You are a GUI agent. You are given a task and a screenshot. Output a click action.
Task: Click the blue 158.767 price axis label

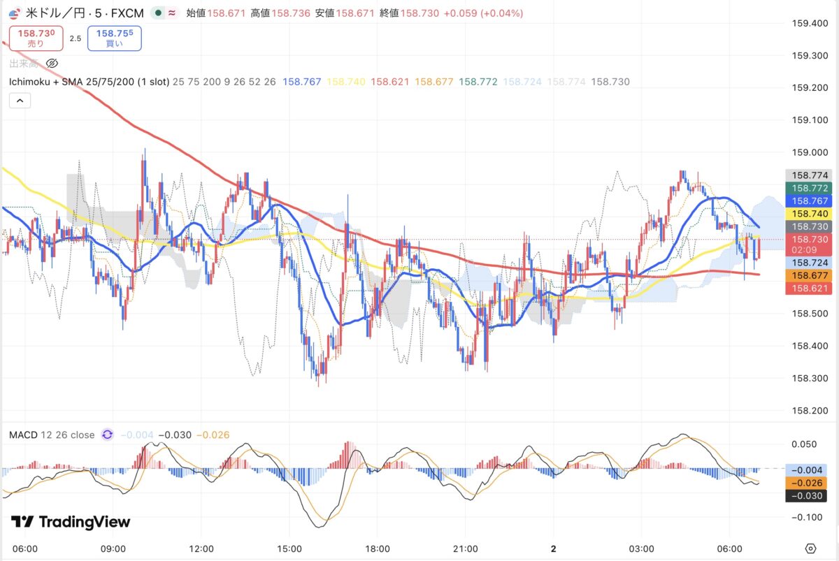pos(808,201)
